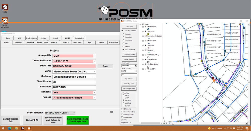251x131 pixels.
Task: Collapse the root Layers tree node
Action: (140, 25)
